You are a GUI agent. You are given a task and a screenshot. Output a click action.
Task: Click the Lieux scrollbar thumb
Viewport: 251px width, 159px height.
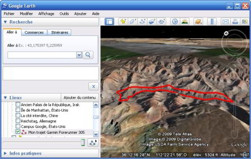tap(96, 117)
